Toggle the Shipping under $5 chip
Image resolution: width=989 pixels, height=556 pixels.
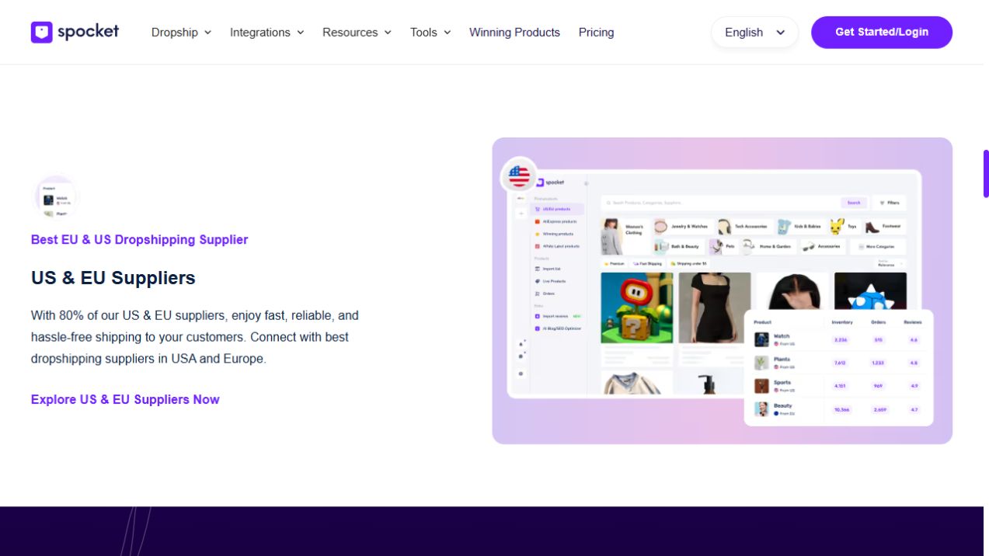pos(688,264)
